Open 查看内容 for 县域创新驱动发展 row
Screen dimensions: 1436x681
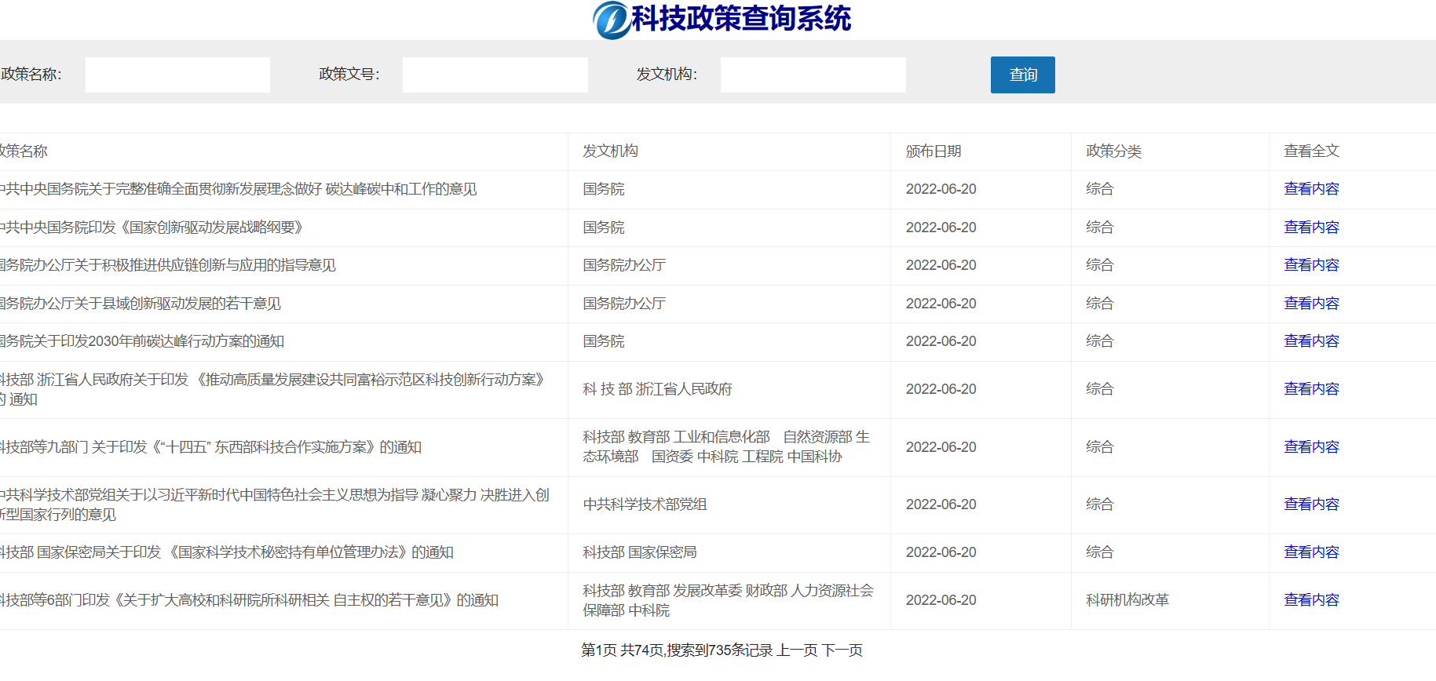1311,304
